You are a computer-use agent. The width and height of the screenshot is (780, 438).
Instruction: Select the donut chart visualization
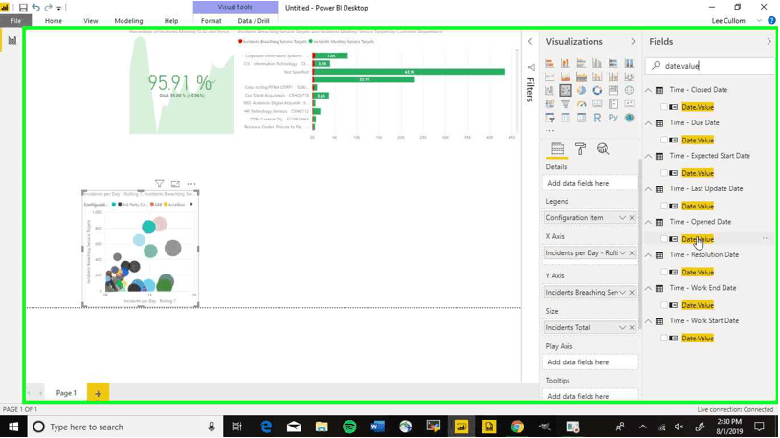tap(597, 90)
